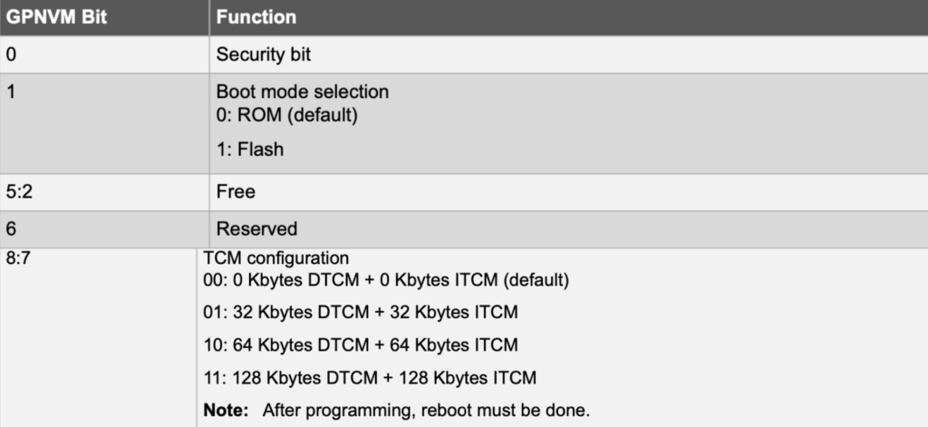Click the 11: 128 Kbytes DTCM line

[370, 377]
